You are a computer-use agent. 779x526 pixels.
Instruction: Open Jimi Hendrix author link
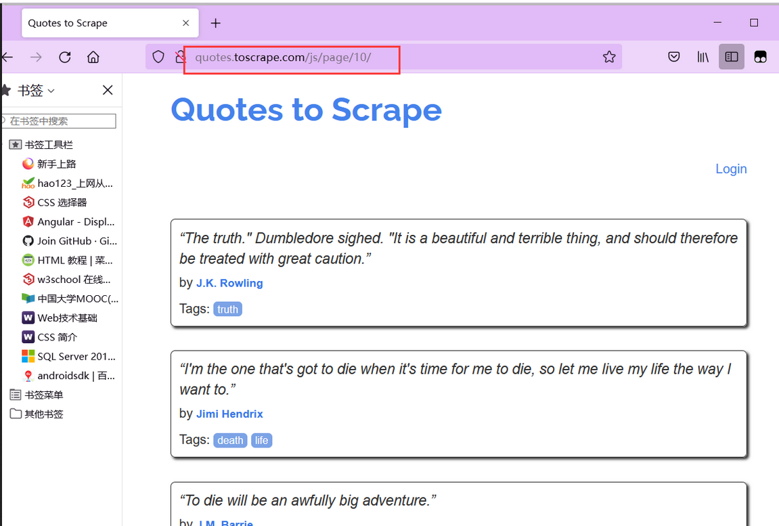pyautogui.click(x=229, y=414)
